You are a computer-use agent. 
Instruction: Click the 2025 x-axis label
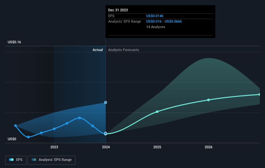157,147
